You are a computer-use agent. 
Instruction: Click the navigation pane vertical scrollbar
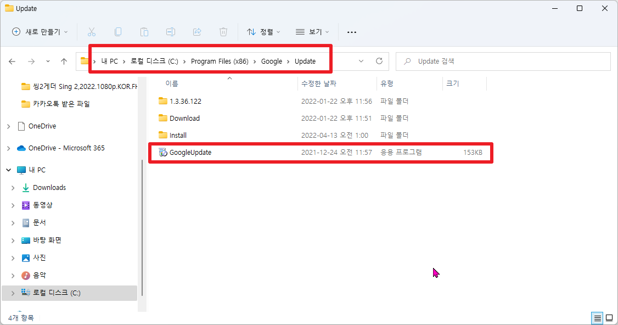(142, 227)
